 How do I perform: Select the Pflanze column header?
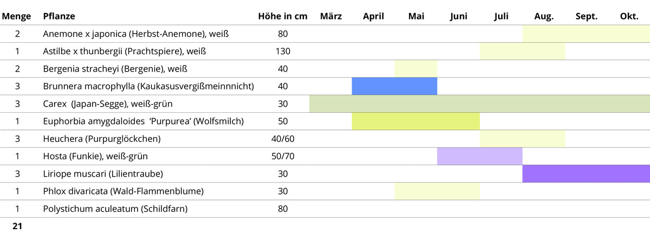coord(59,16)
